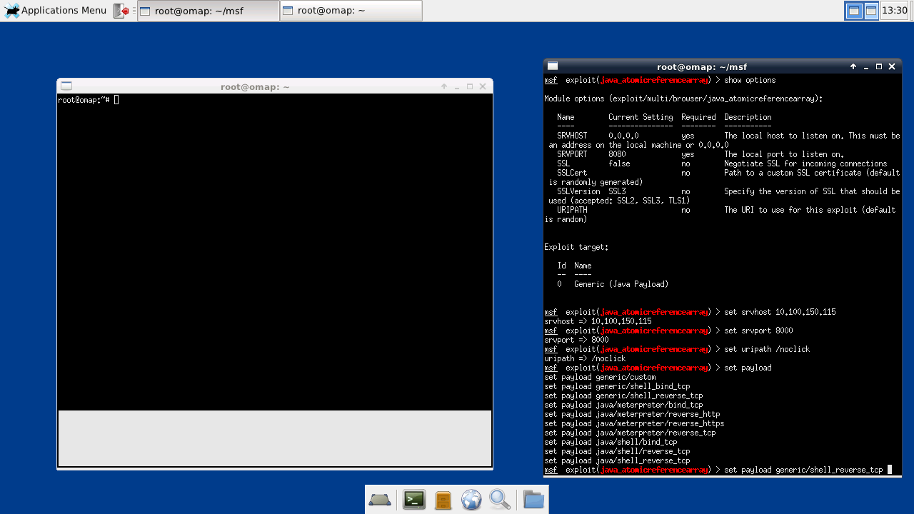Switch to root@omap: ~/msf taskbar button
Screen dimensions: 914x514
(x=209, y=11)
